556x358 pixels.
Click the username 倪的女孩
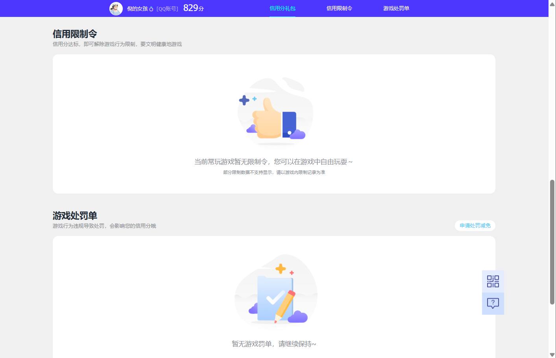point(139,8)
